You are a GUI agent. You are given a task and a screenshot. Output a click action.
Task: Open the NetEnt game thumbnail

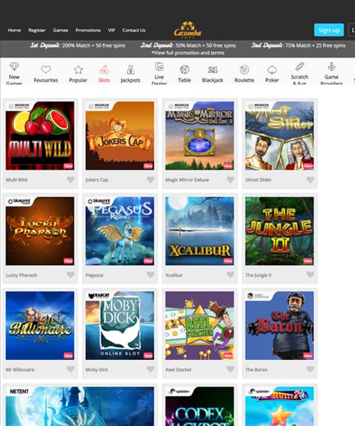point(80,406)
